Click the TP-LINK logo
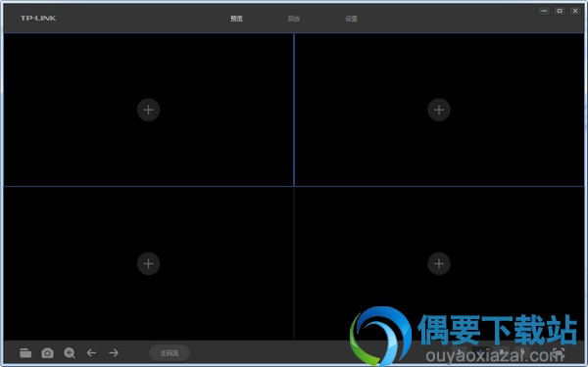The height and width of the screenshot is (367, 588). (x=38, y=18)
